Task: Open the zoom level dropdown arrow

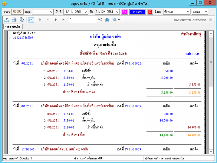Action: point(119,20)
